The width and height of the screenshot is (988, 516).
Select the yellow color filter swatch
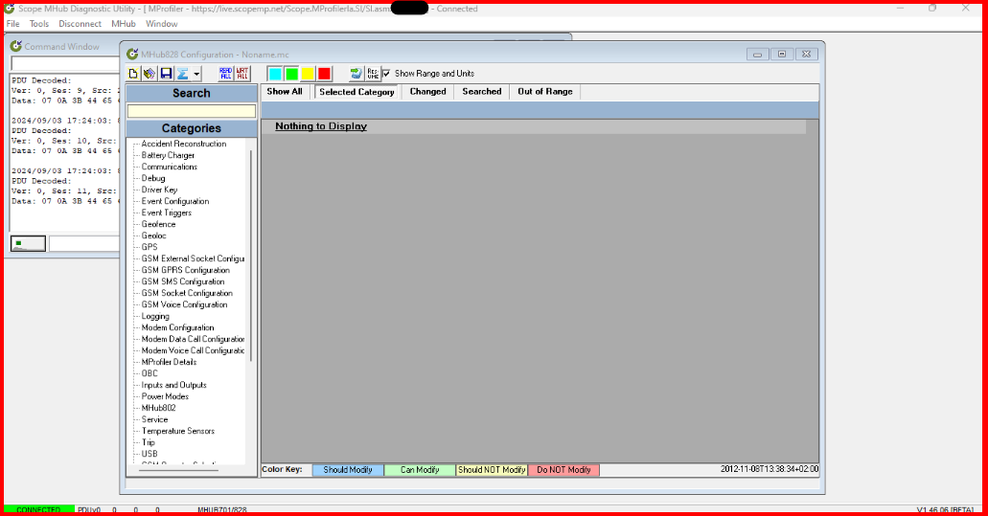(x=308, y=74)
